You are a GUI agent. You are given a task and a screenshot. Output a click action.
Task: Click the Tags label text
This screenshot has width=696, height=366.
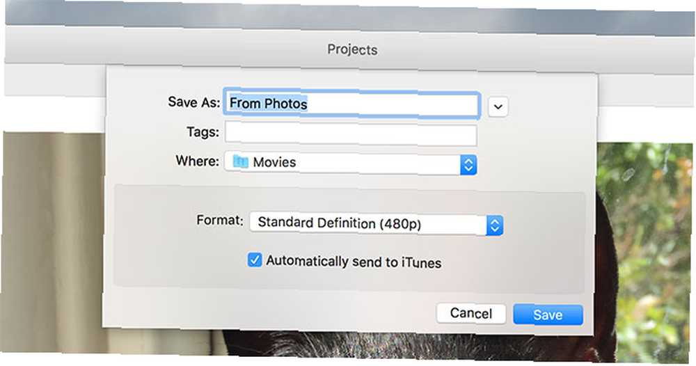[x=203, y=132]
